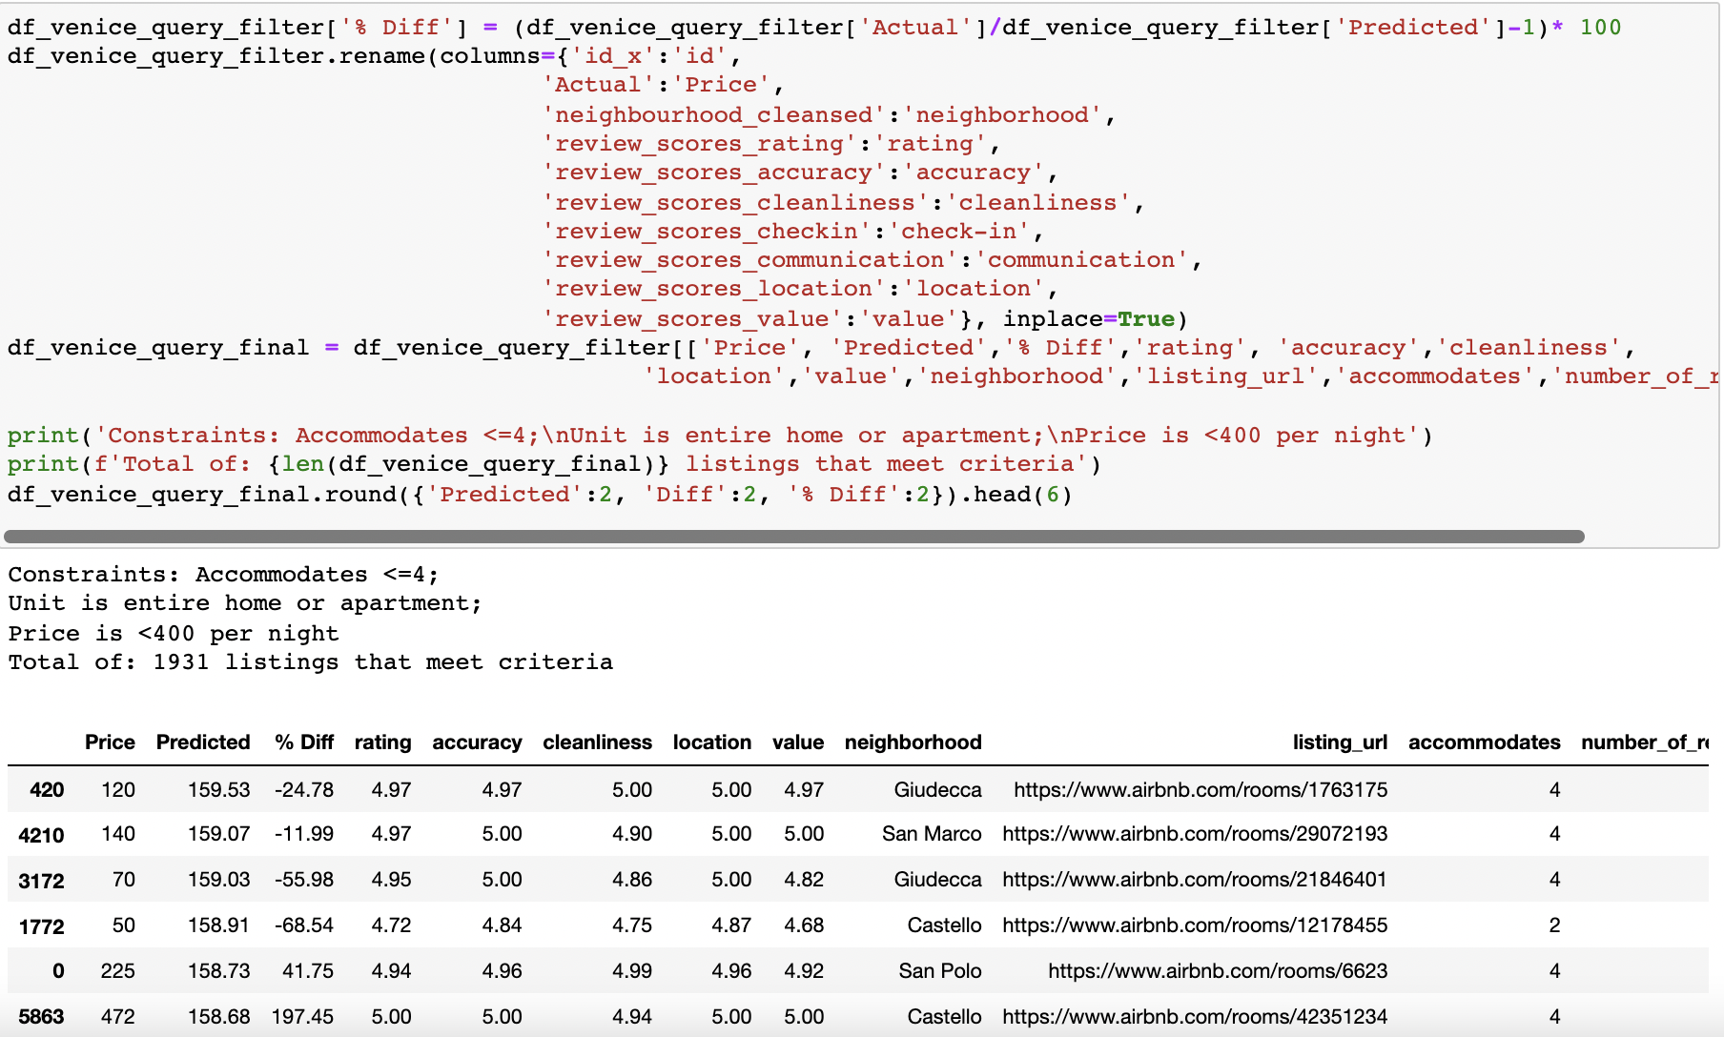
Task: Click the 'neighbourhood_cleansed' string in code
Action: click(714, 114)
